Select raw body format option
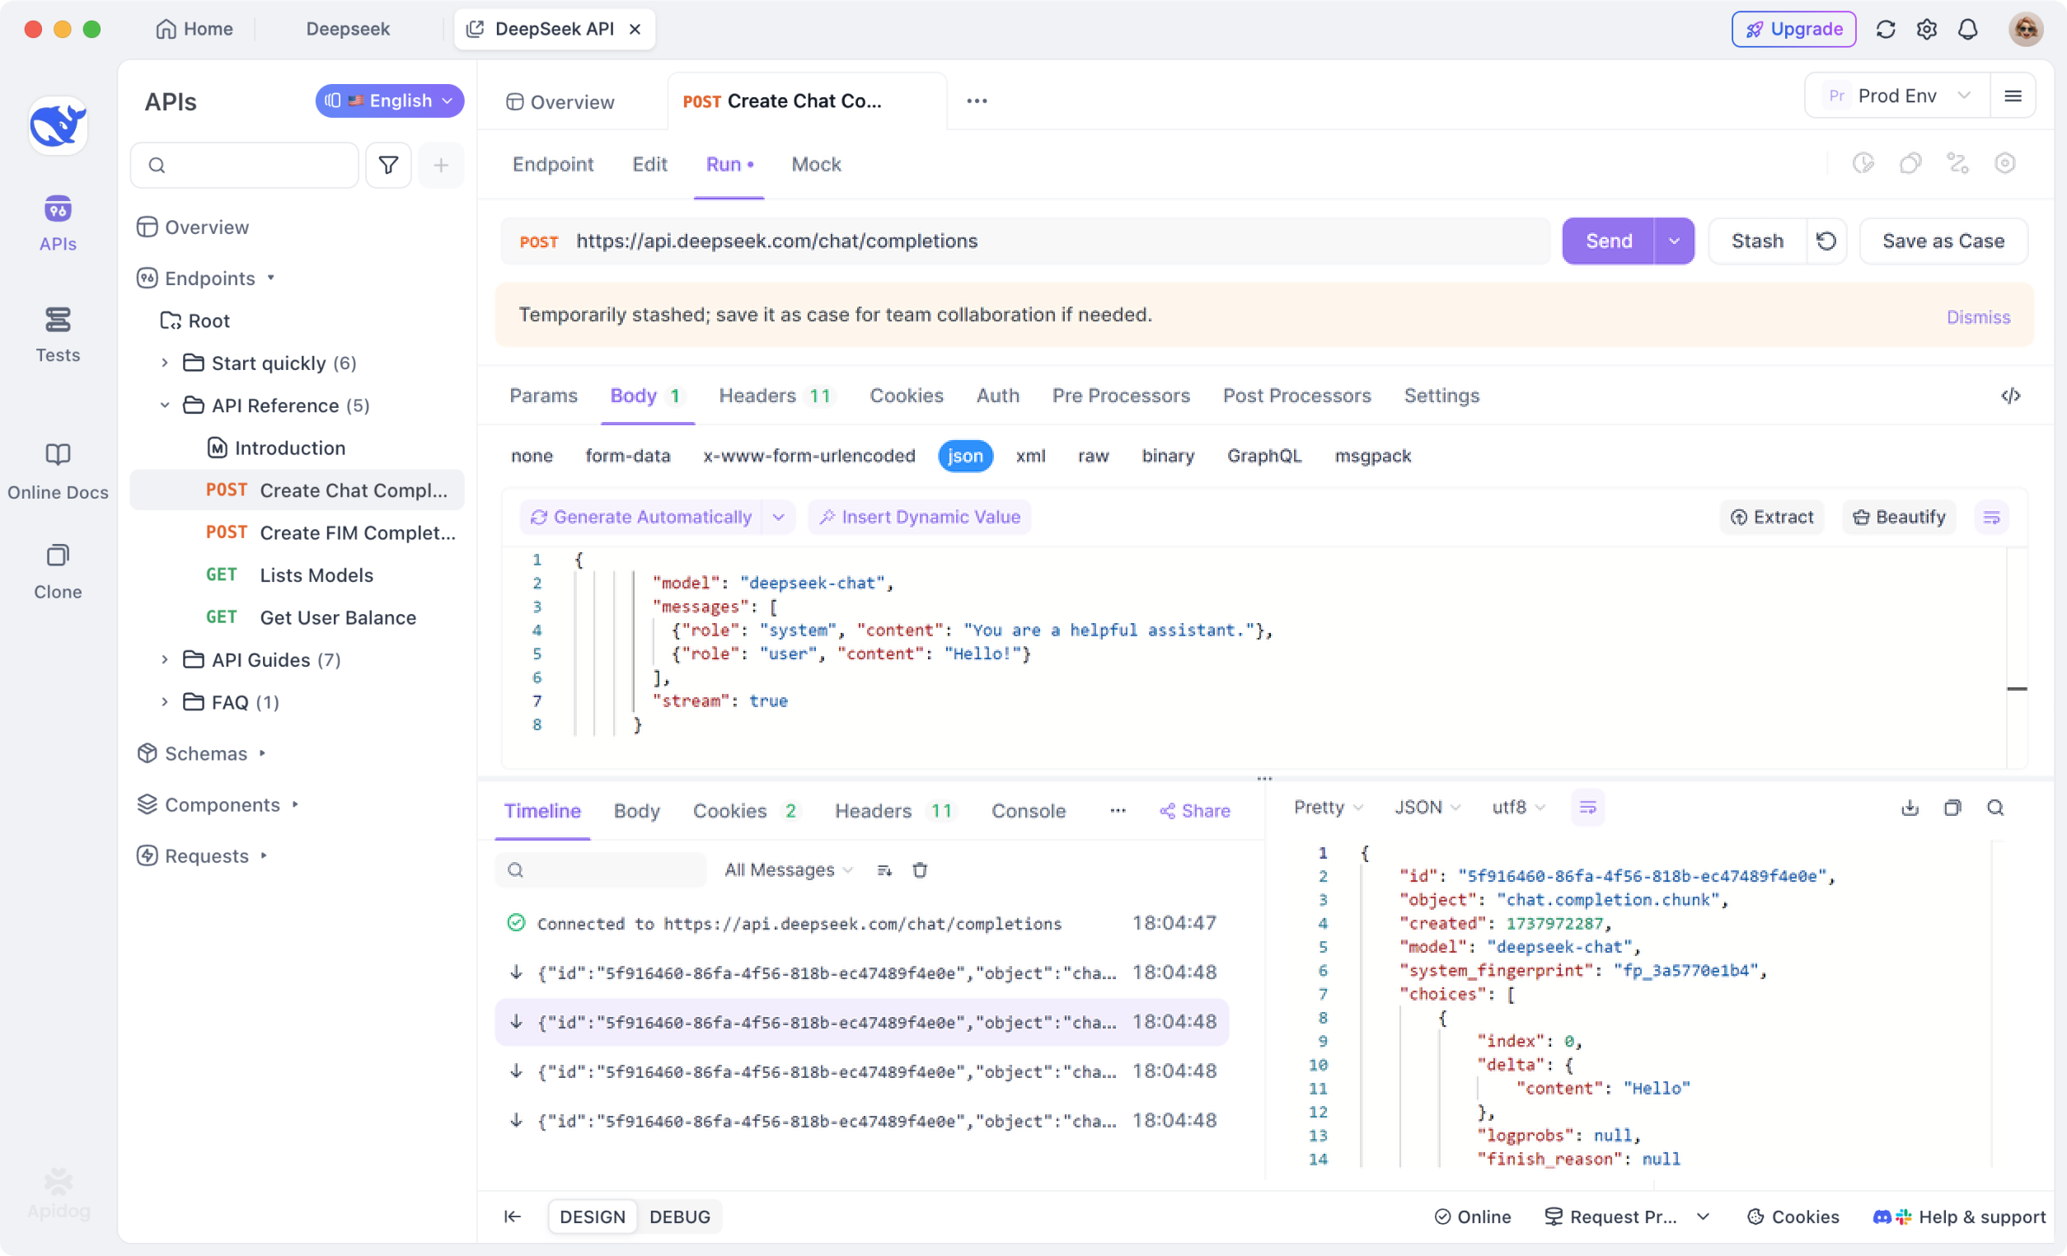This screenshot has width=2067, height=1256. coord(1093,455)
